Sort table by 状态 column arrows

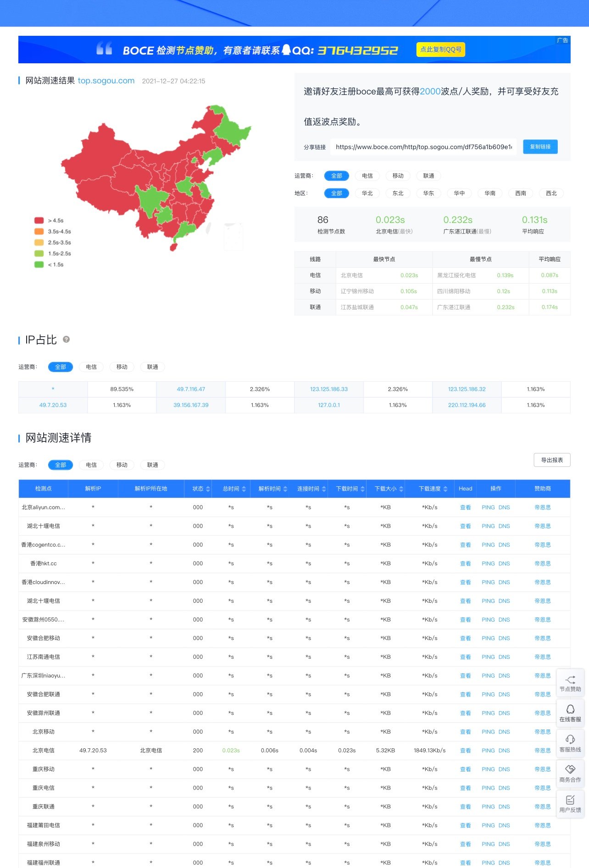(208, 489)
